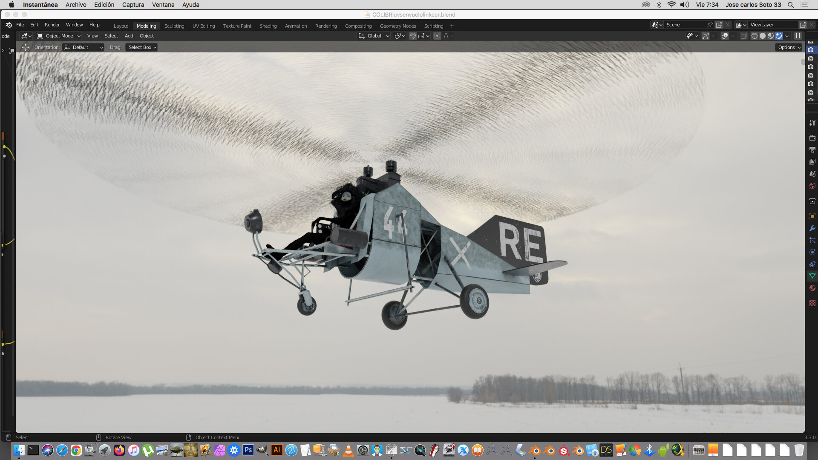The image size is (818, 460).
Task: Open Orientation Default dropdown
Action: [x=83, y=47]
